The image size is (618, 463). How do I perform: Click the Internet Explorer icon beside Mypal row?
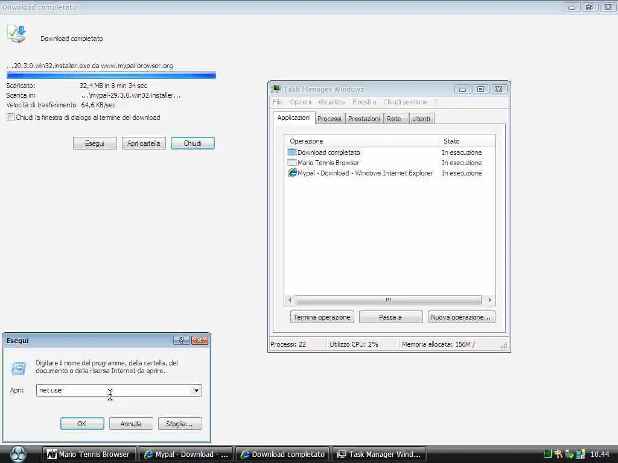[292, 173]
